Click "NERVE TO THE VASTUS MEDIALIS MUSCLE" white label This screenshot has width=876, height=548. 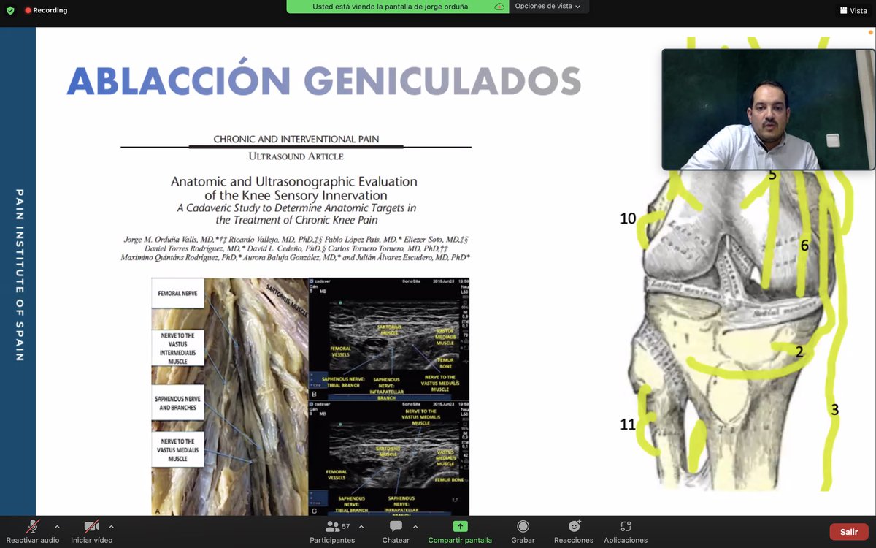tap(177, 450)
